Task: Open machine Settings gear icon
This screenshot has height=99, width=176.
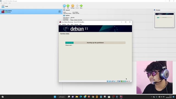Action: point(73,6)
